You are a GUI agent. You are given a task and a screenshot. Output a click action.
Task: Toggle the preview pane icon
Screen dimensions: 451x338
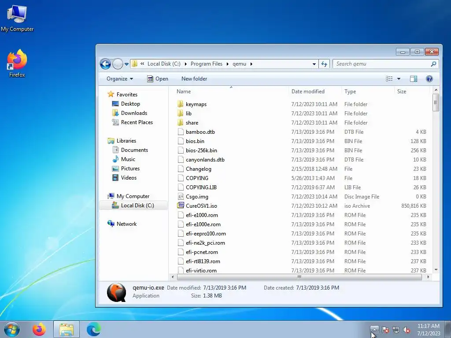(x=414, y=79)
